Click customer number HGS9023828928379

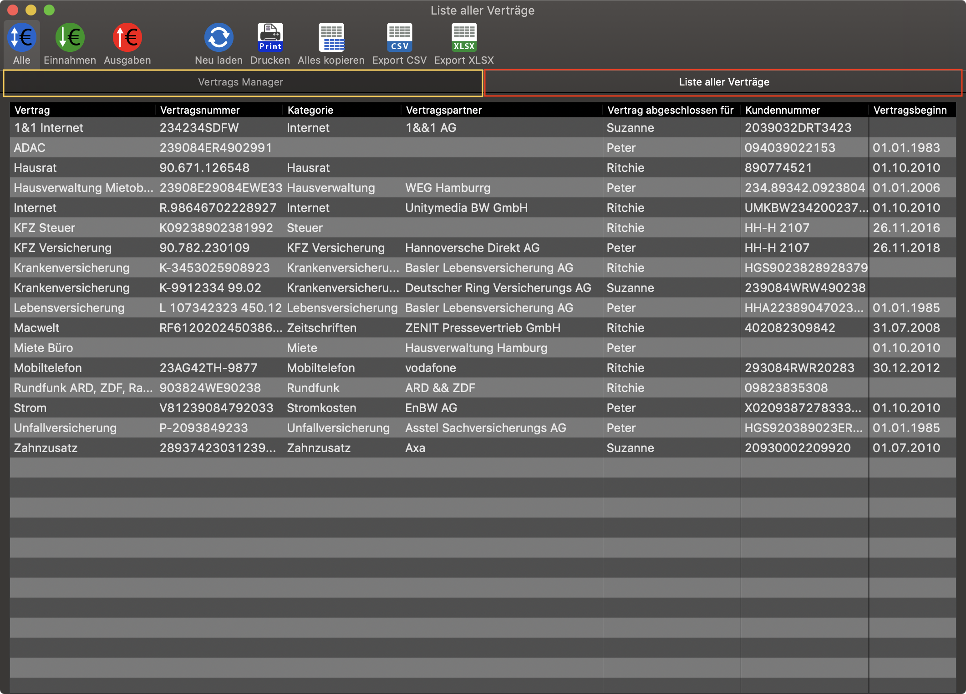tap(806, 268)
